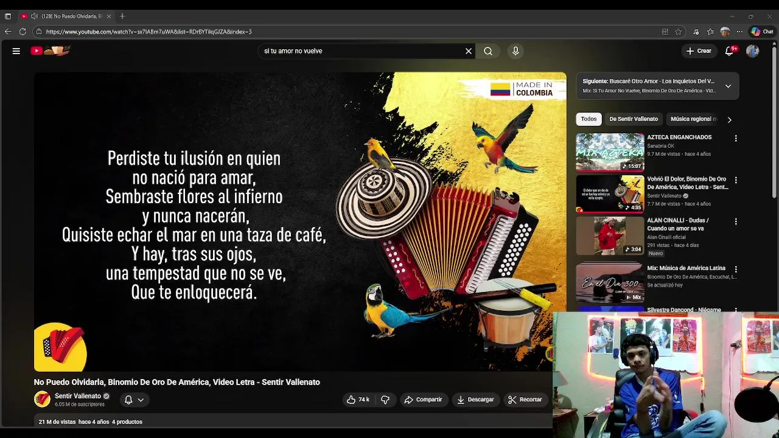Open the 'Volvió El Dolor' video thumbnail

[610, 194]
